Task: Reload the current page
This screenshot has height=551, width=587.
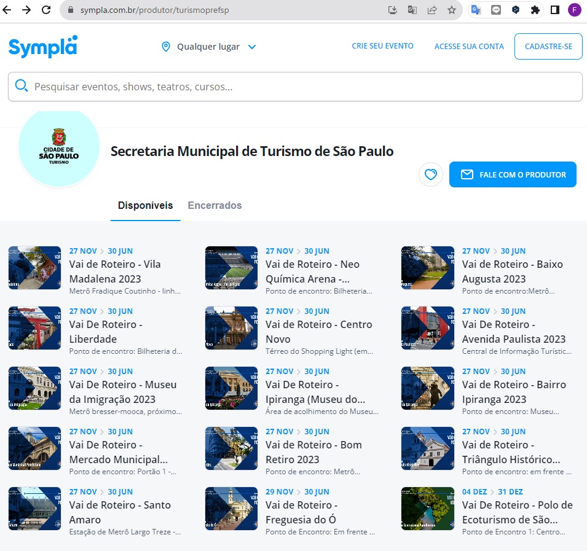Action: point(46,10)
